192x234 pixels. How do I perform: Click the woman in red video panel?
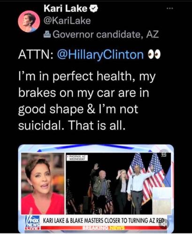point(43,183)
